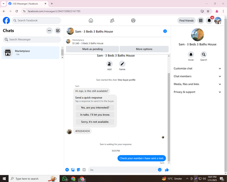Open a new browser tab
The width and height of the screenshot is (227, 182).
(x=52, y=4)
